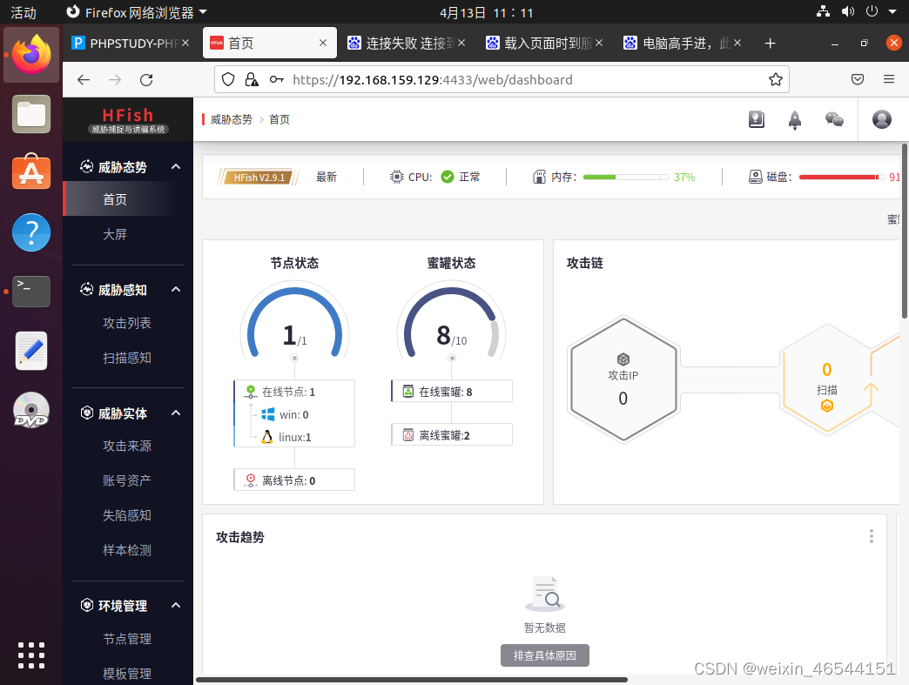The height and width of the screenshot is (685, 909).
Task: Reload the current page
Action: [x=146, y=79]
